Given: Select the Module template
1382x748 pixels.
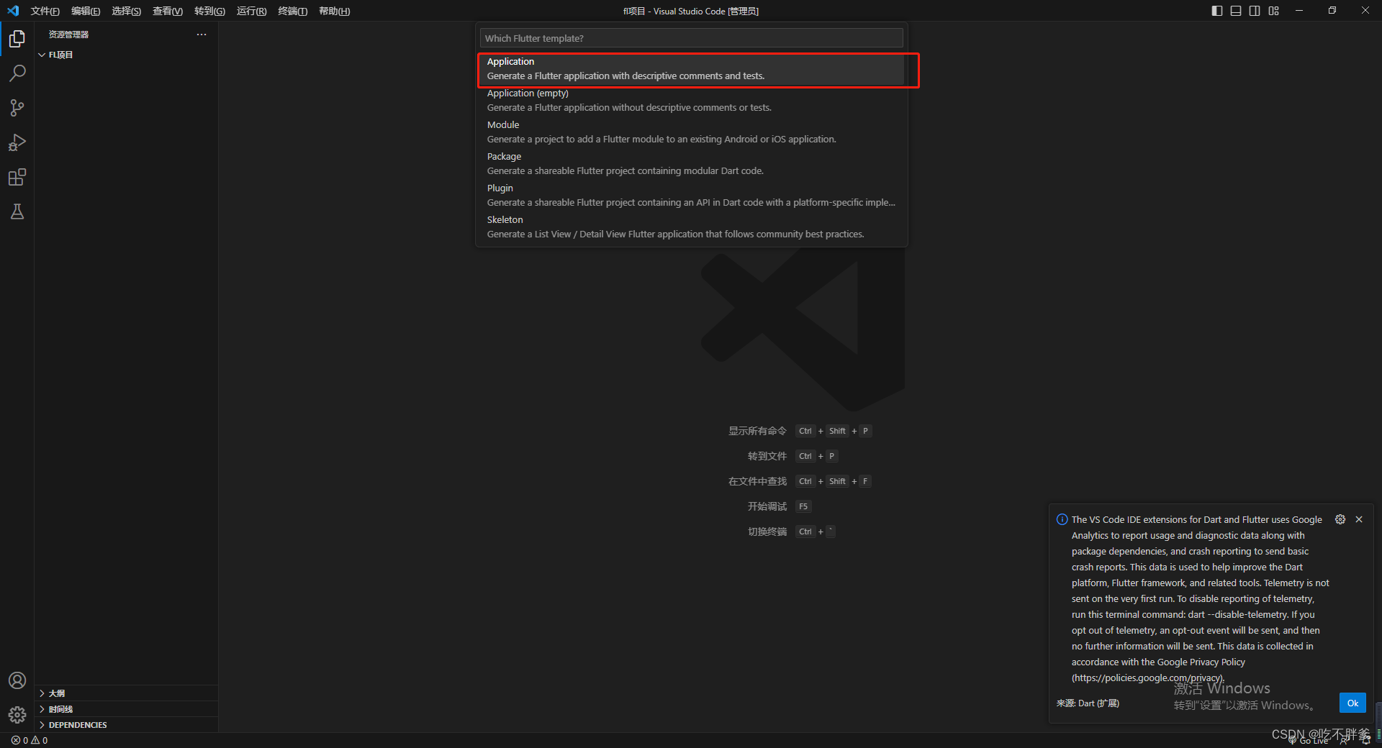Looking at the screenshot, I should coord(691,132).
